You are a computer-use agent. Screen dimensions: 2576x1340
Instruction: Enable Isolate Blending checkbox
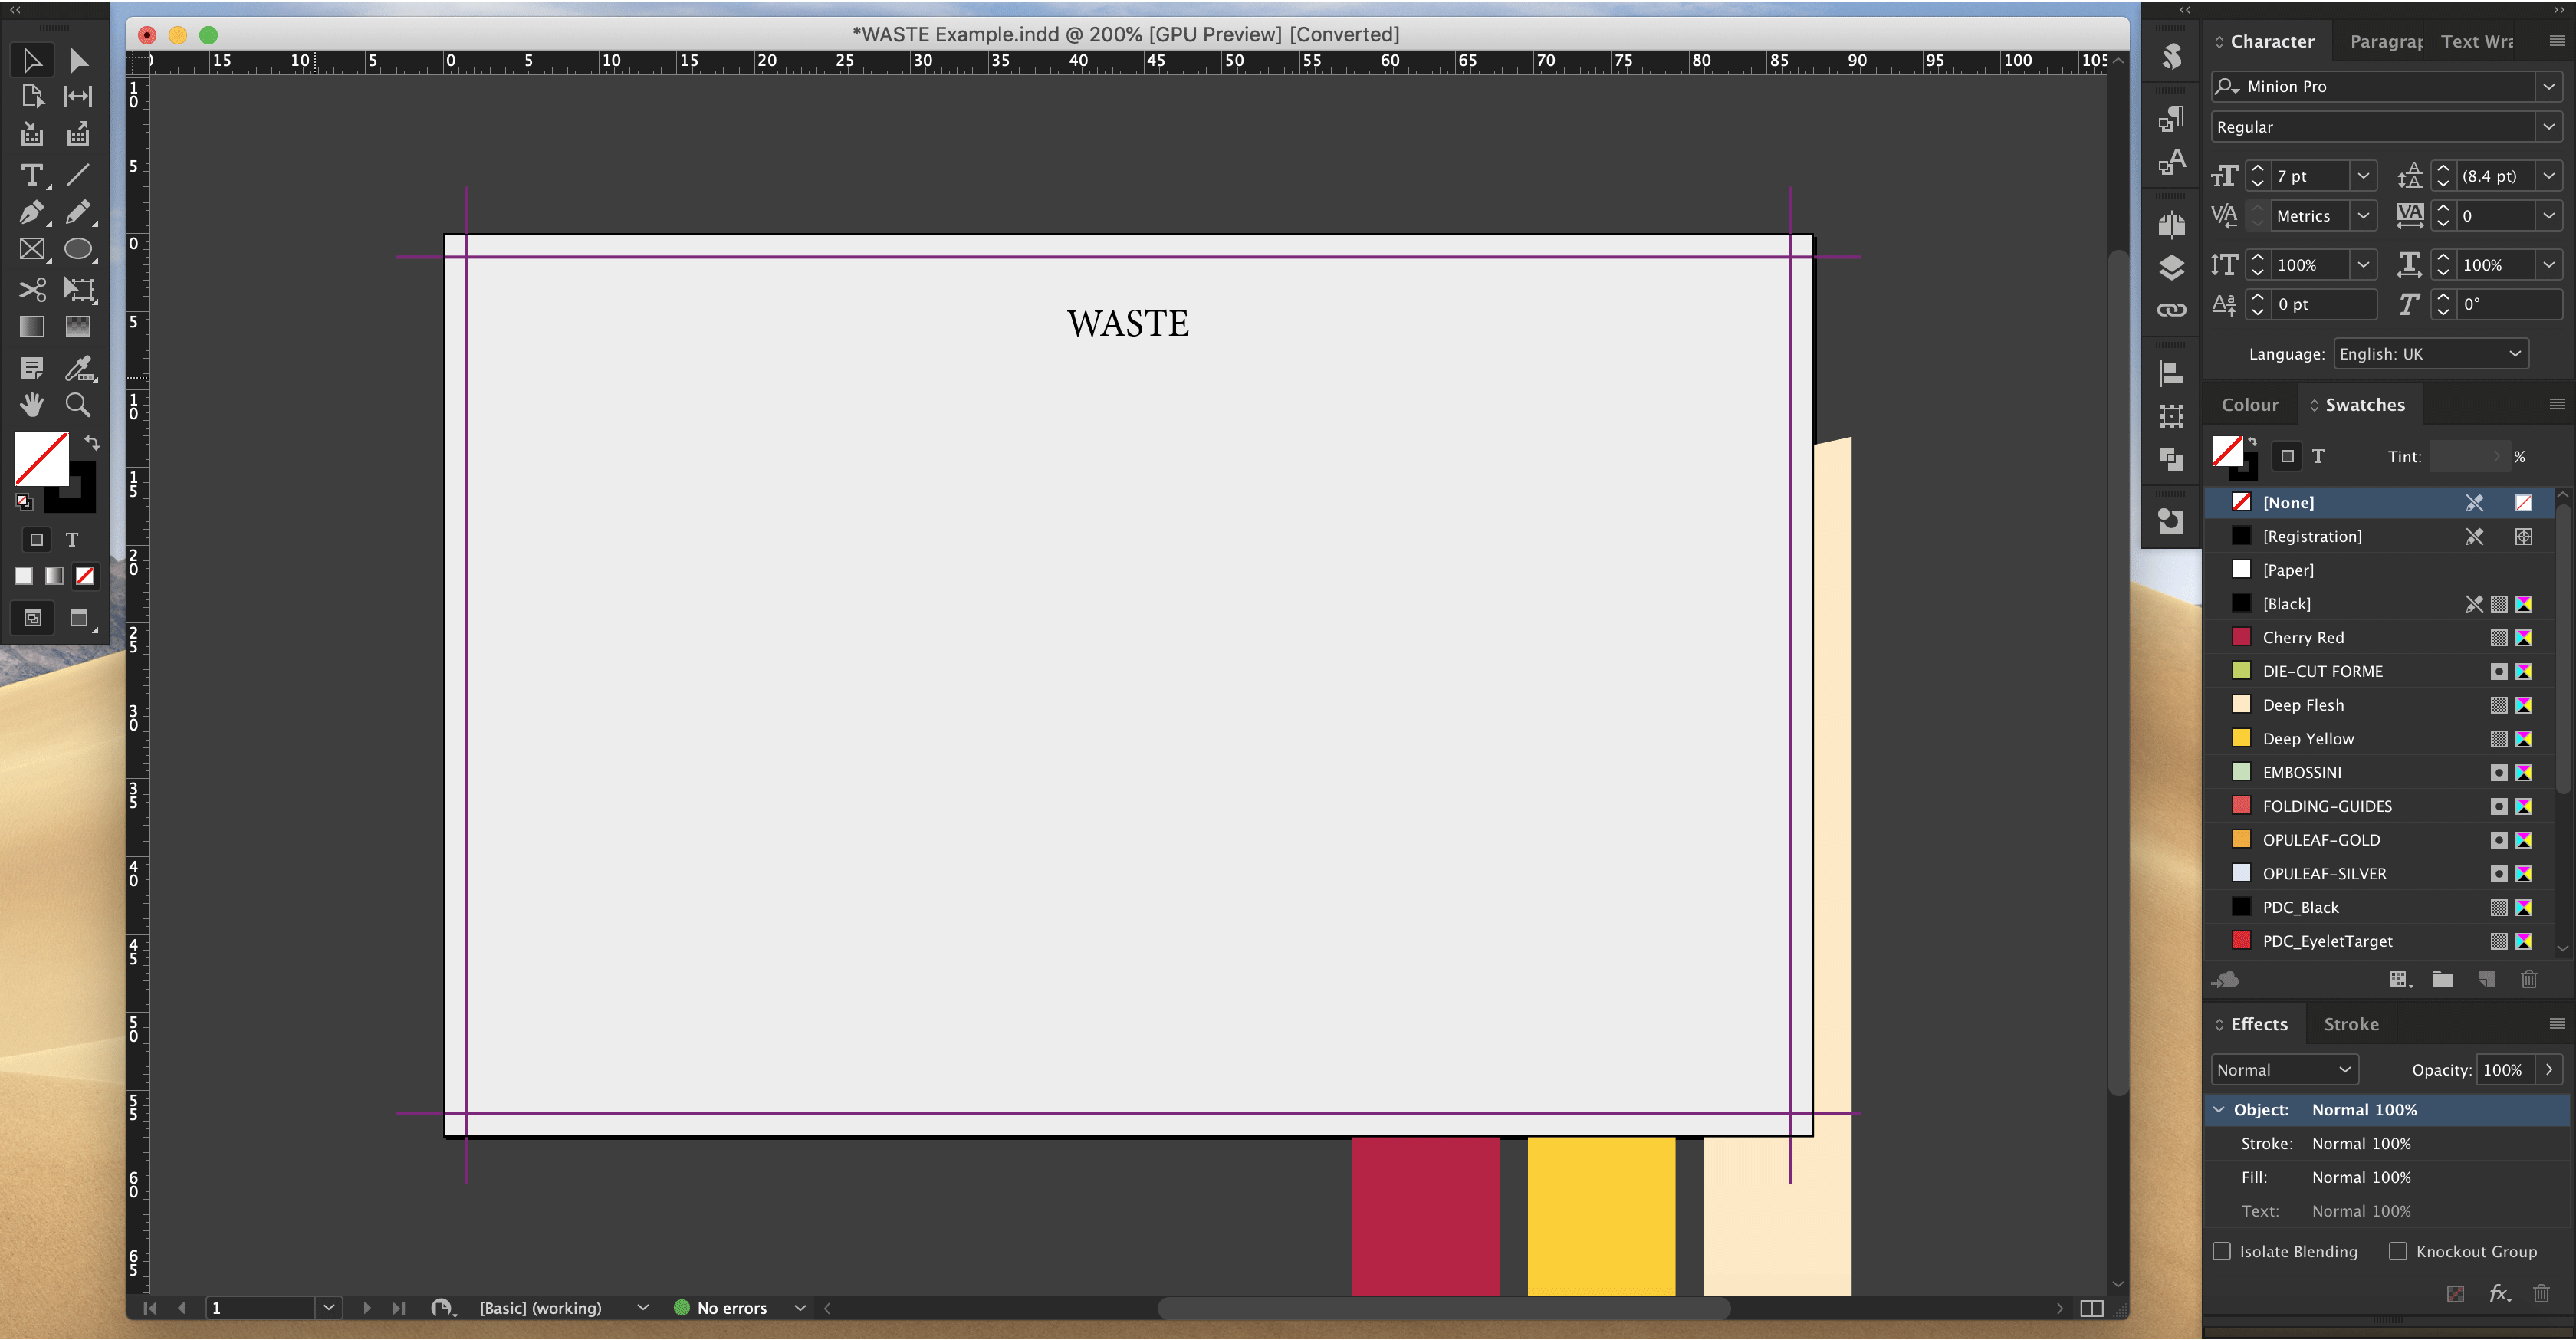pos(2222,1251)
